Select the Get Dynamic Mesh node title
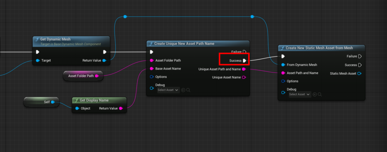387x152 pixels. (x=55, y=39)
